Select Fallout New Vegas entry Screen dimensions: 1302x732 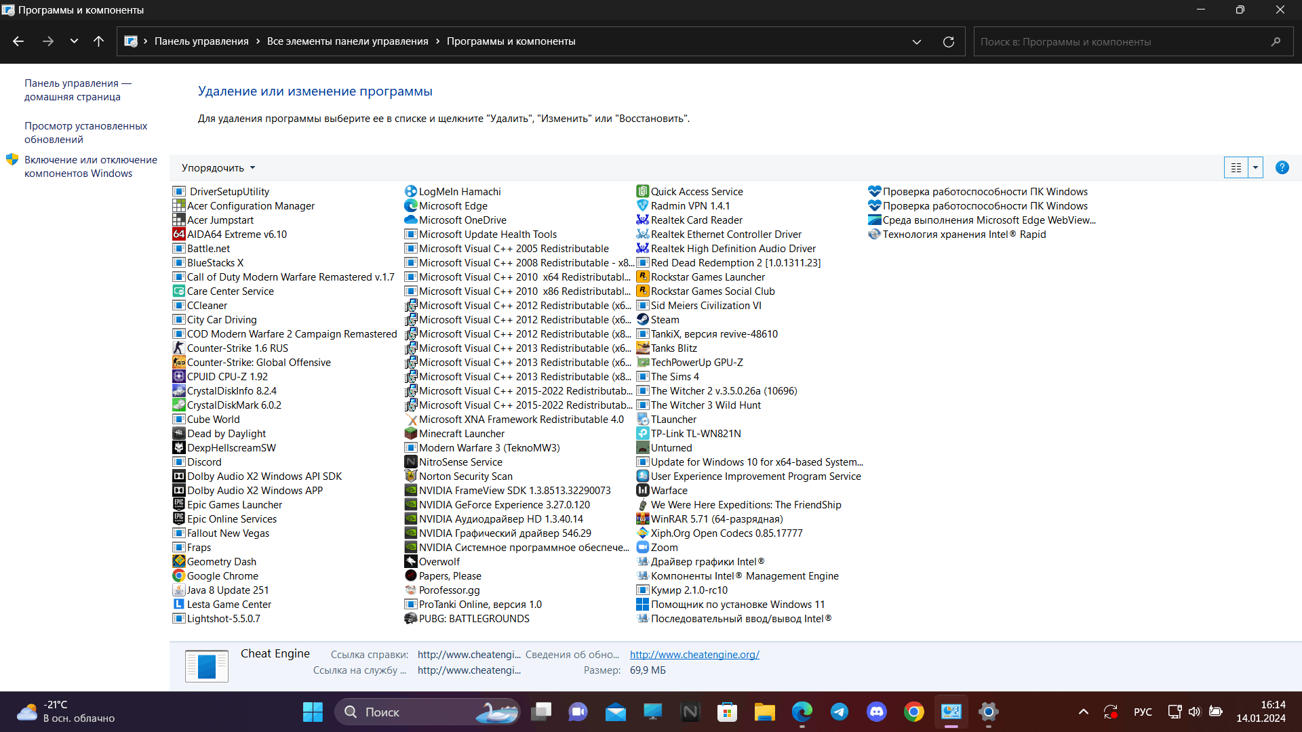point(222,533)
